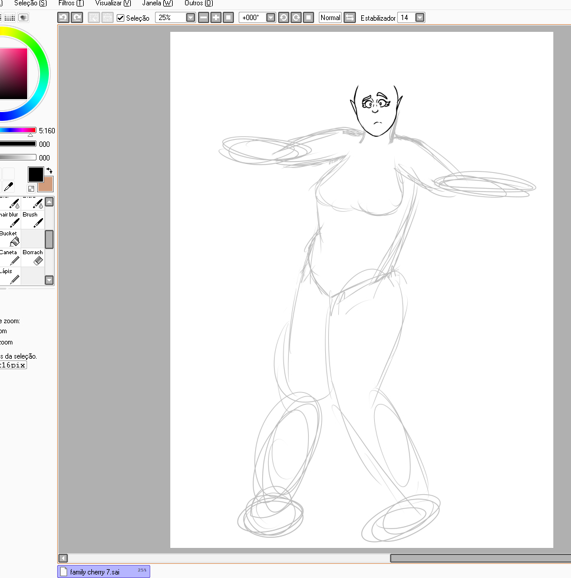Select the Bucket fill tool

[x=10, y=238]
